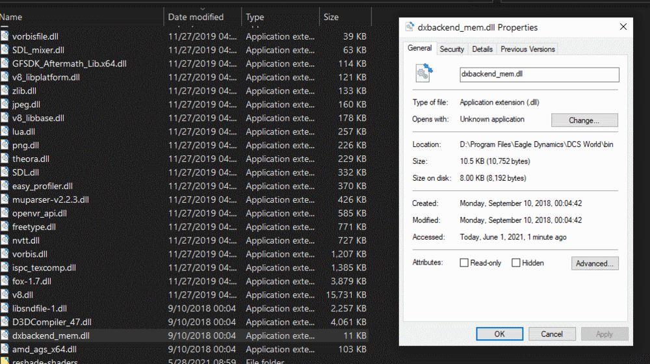
Task: Click the Change... button
Action: click(584, 120)
